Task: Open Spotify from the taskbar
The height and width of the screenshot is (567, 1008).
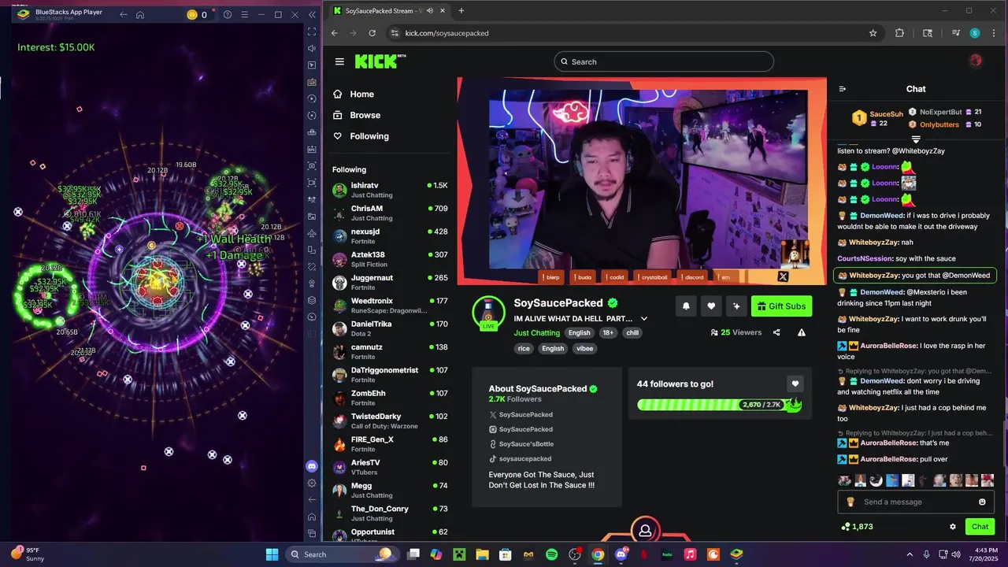Action: point(551,554)
